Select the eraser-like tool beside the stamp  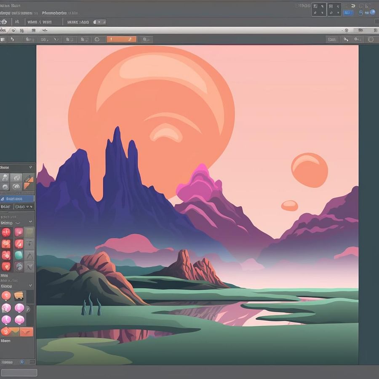click(x=16, y=178)
